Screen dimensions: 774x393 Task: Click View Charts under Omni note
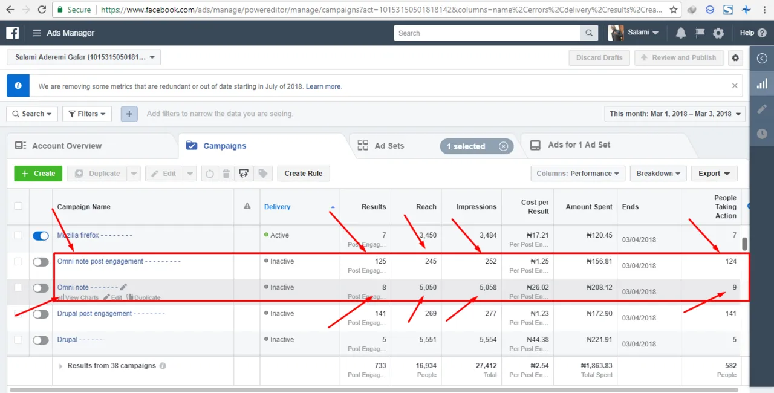pos(78,297)
